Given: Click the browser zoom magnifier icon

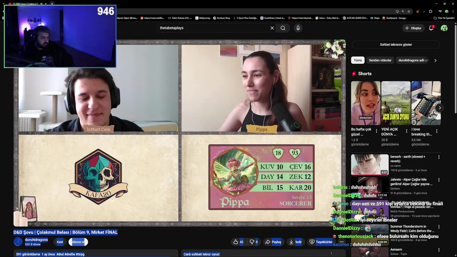Looking at the screenshot, I should pyautogui.click(x=403, y=11).
